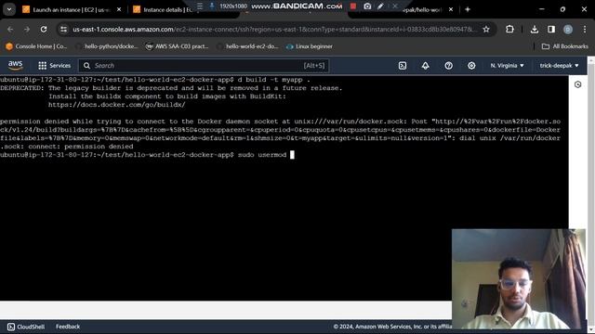Toggle the browser side panel
Viewport: 595px width, 334px height.
pos(551,29)
